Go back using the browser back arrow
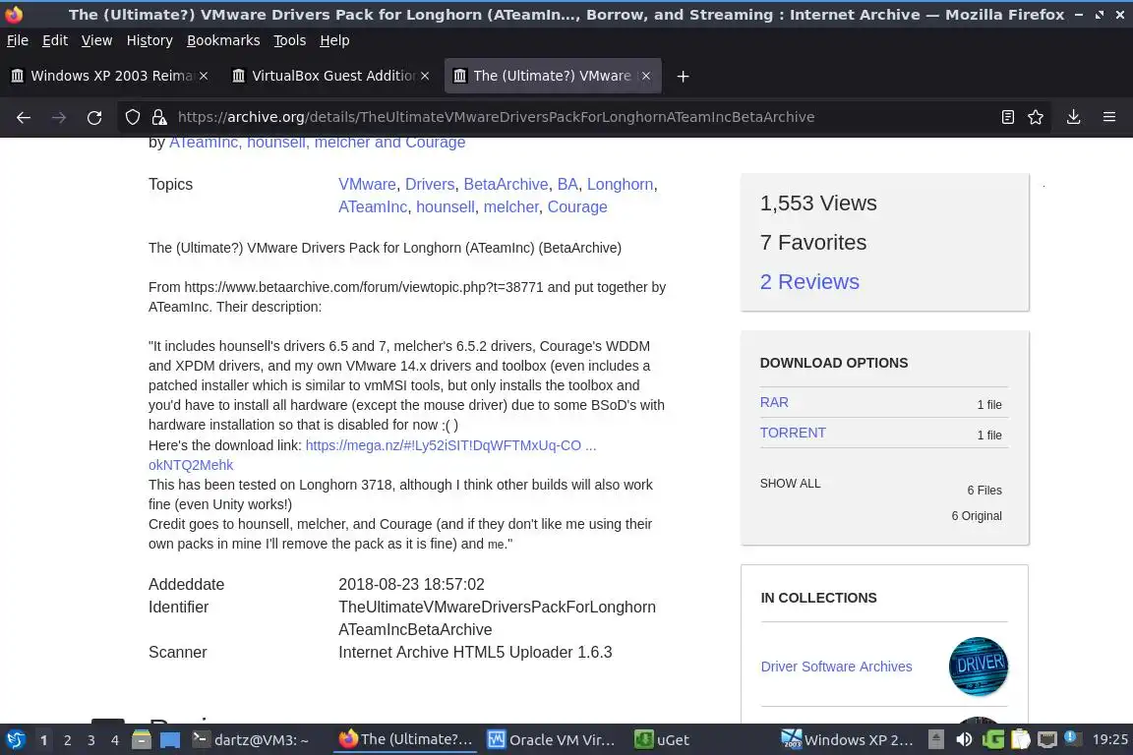The image size is (1133, 755). tap(24, 117)
